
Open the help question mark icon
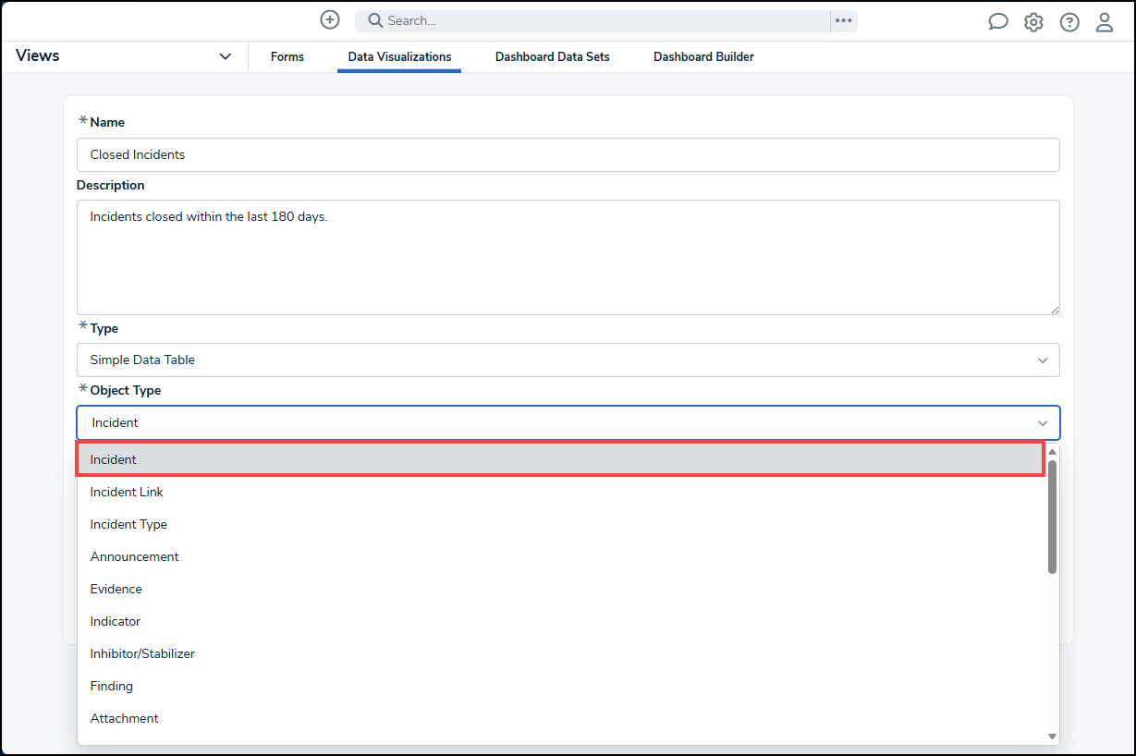pos(1069,22)
